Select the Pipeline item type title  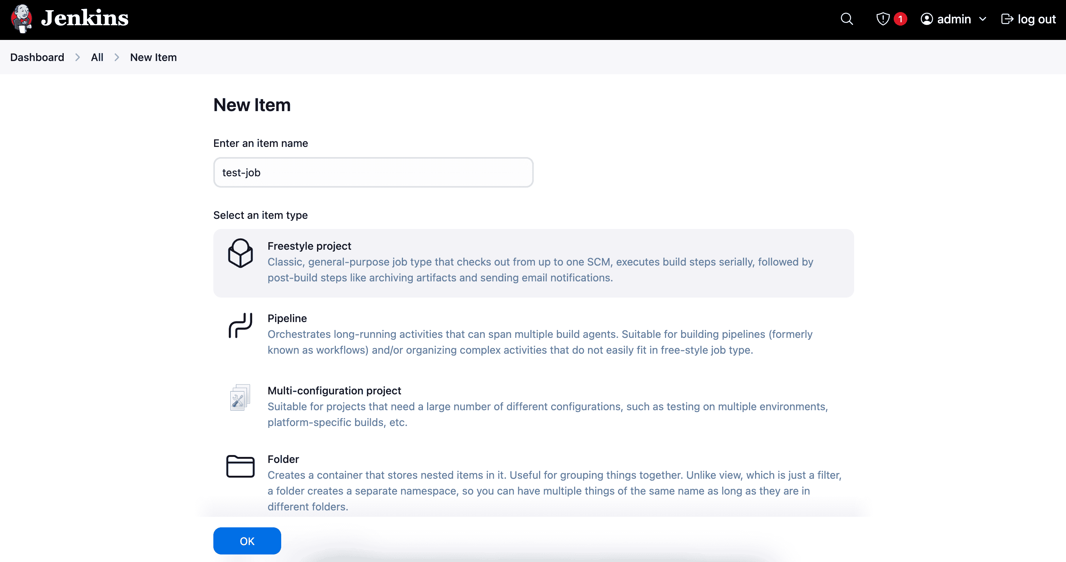(287, 318)
